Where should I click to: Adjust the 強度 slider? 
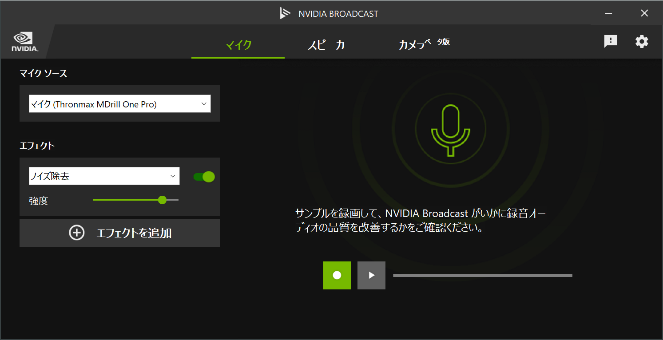[136, 200]
